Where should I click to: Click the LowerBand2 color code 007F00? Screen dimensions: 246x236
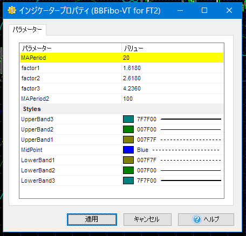147,170
